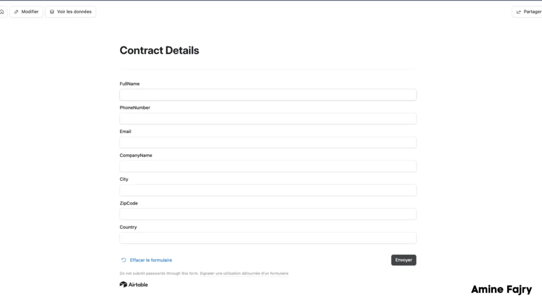Click the Airtable wordmark text
542x305 pixels.
[x=138, y=284]
